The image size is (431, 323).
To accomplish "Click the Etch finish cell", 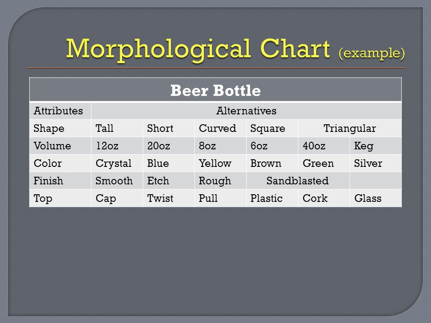I will point(169,181).
